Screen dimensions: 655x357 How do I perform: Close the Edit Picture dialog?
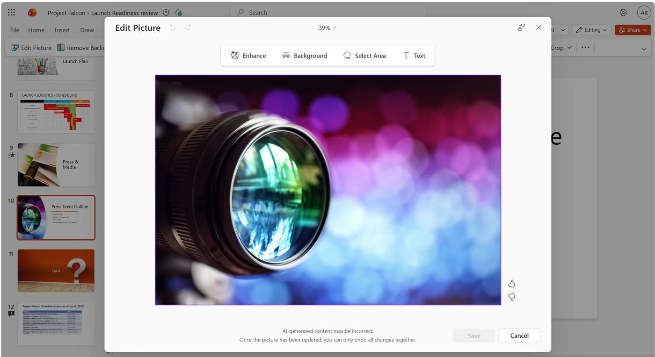pyautogui.click(x=539, y=28)
